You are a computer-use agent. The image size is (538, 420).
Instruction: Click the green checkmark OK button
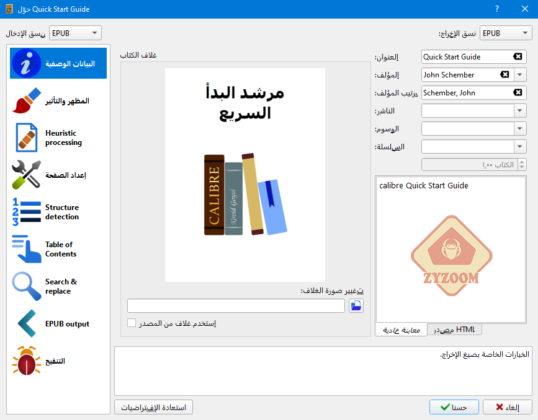[x=454, y=407]
